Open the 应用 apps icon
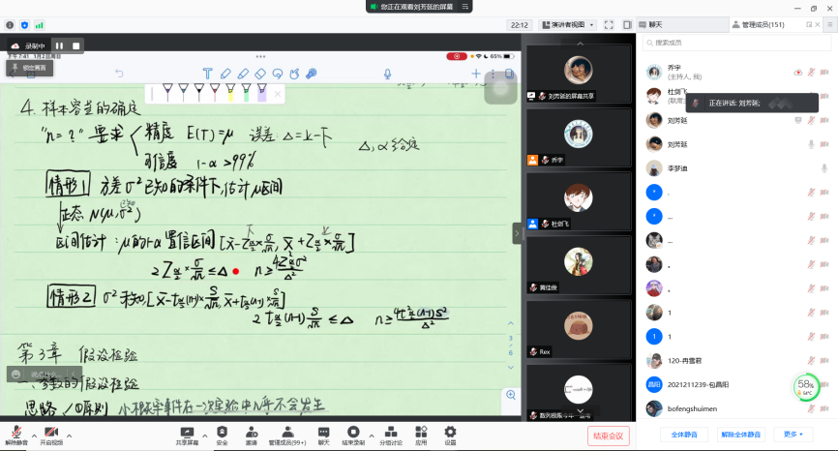The width and height of the screenshot is (838, 451). [x=421, y=434]
